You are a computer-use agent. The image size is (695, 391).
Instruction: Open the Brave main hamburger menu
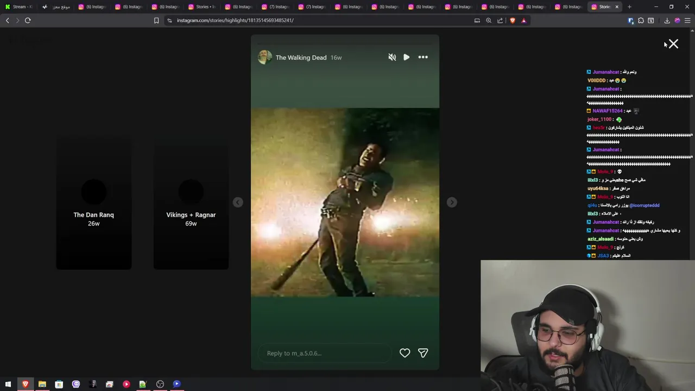click(x=687, y=21)
